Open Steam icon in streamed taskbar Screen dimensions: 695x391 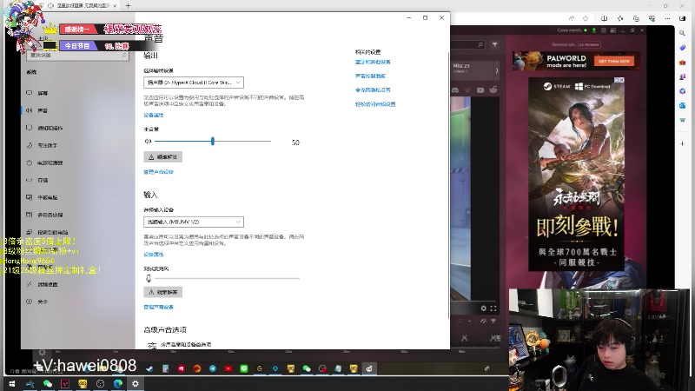click(x=149, y=368)
